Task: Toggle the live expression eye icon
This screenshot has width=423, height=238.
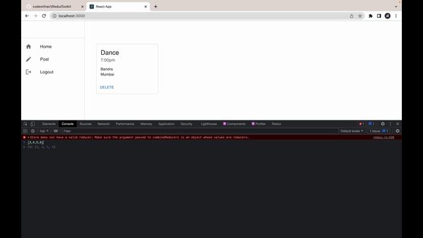Action: coord(56,131)
